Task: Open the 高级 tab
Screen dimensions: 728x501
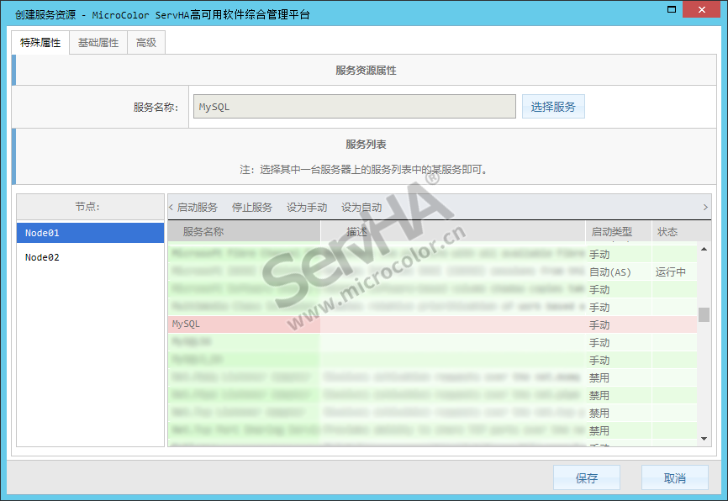Action: 146,43
